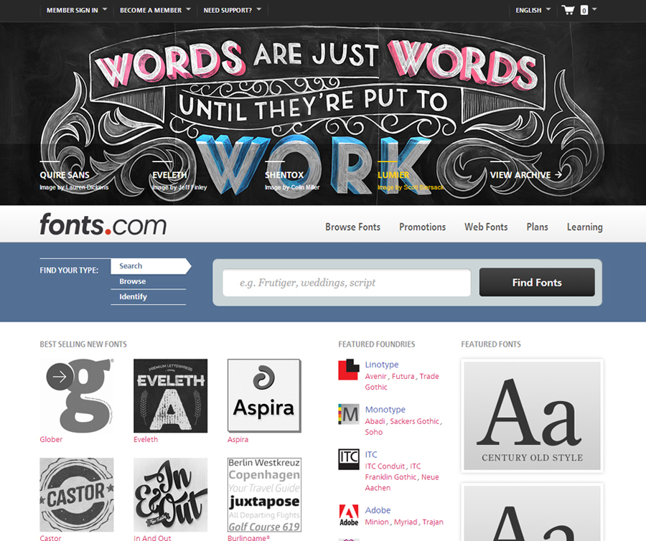Open the Century Old Style featured font

point(533,416)
